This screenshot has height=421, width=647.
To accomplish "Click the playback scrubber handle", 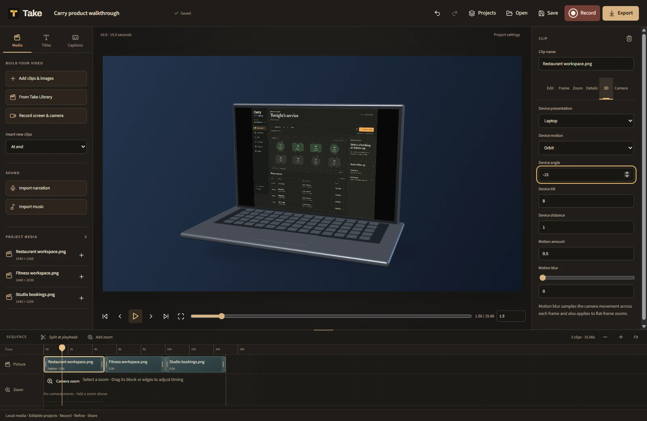I will pos(222,316).
